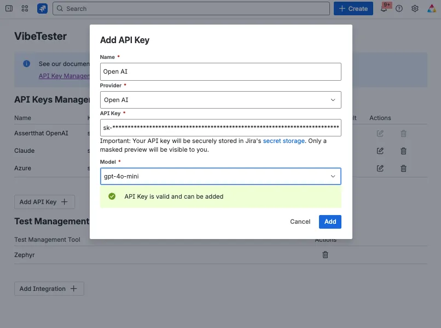Delete the Zephyr integration
The image size is (441, 328).
(325, 255)
